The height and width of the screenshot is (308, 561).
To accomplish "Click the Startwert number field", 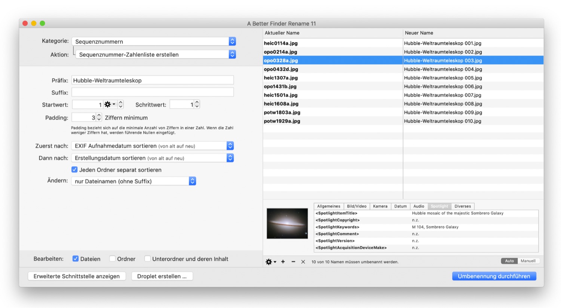I will click(x=88, y=105).
